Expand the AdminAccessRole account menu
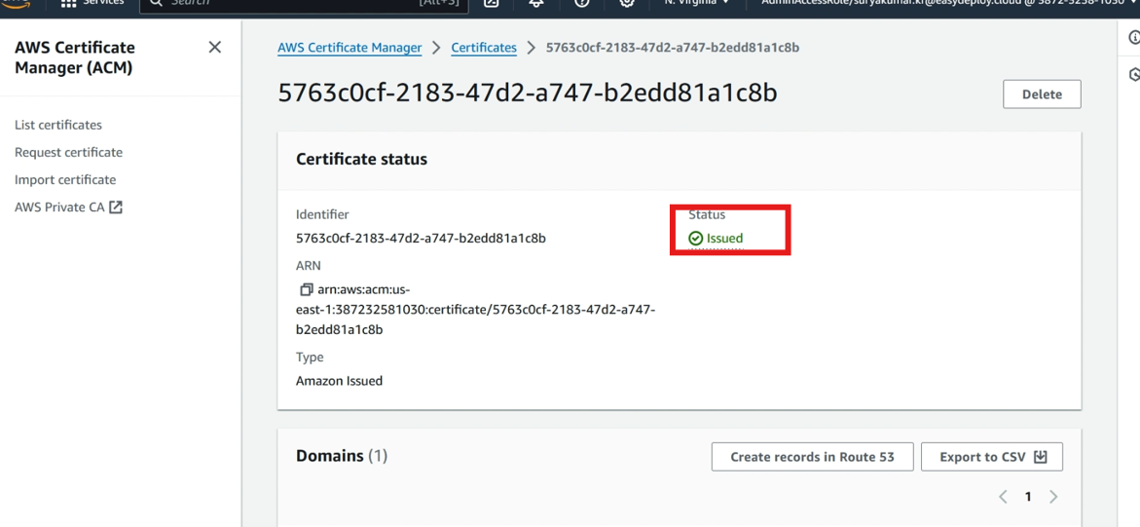The image size is (1140, 527). point(945,3)
